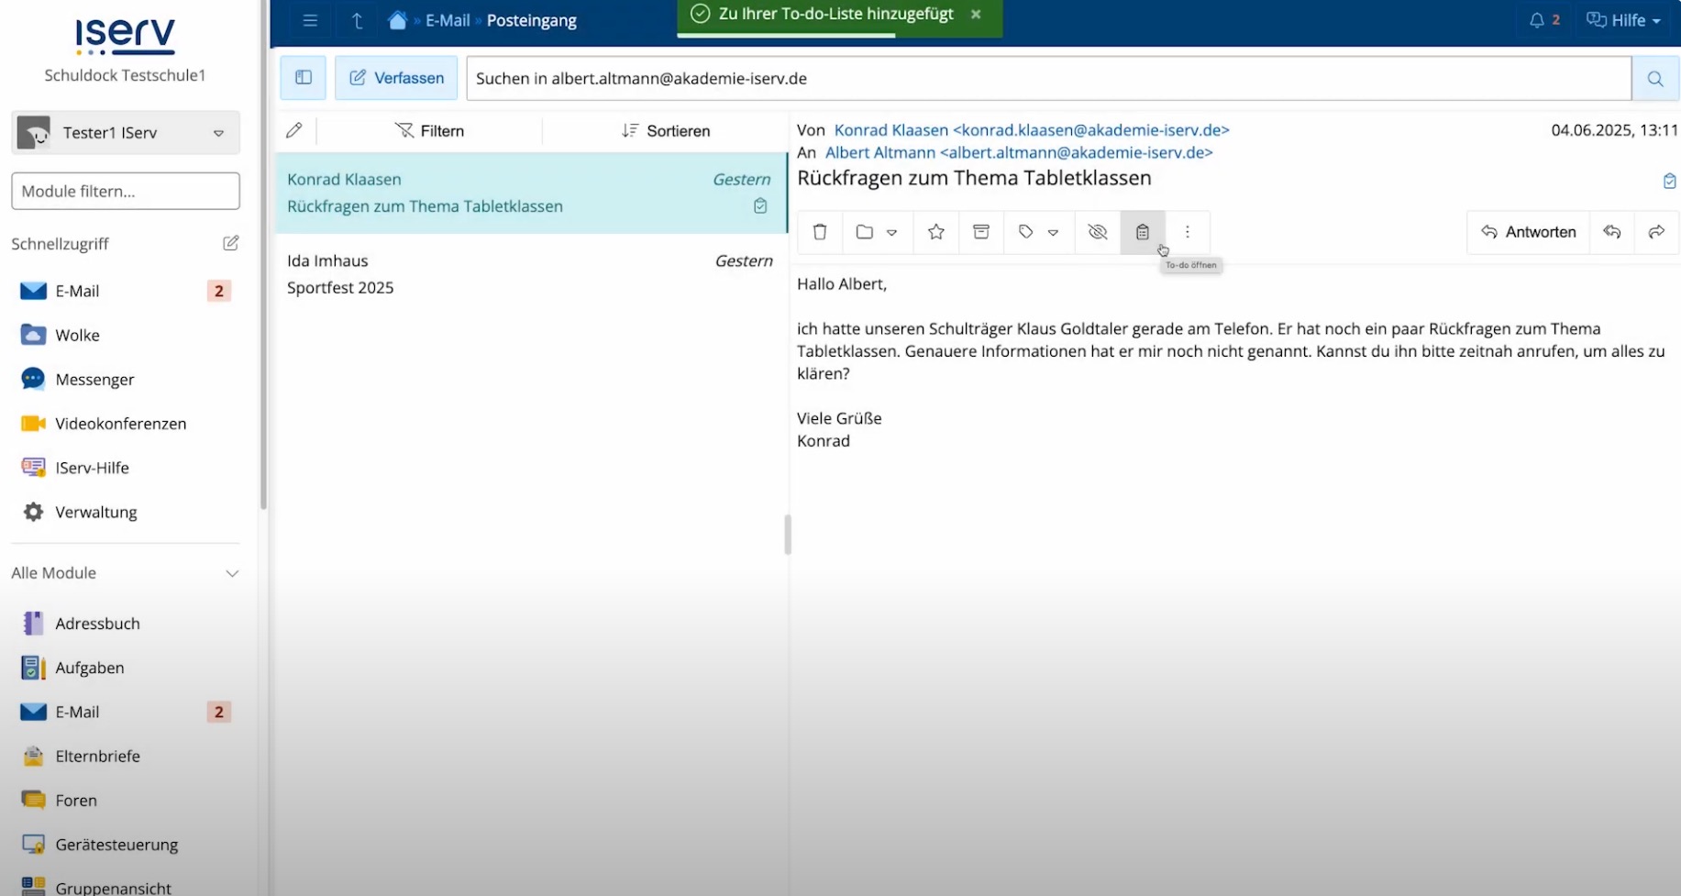Toggle the To-do marker on Konrad's email
The height and width of the screenshot is (896, 1681).
760,206
